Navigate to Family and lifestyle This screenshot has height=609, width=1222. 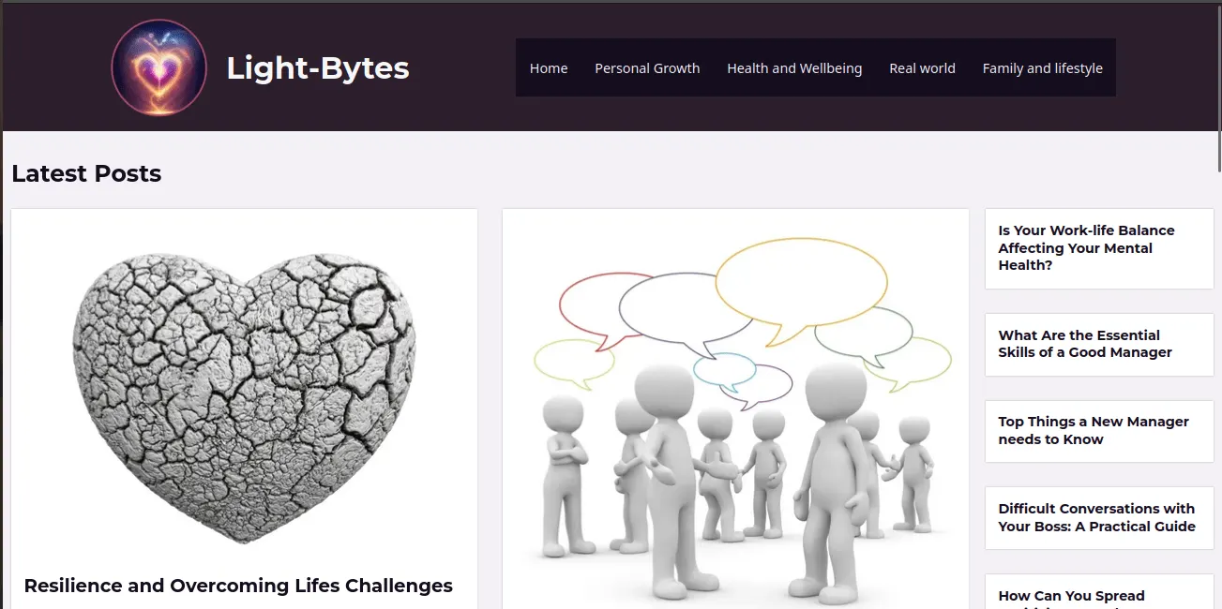click(1042, 67)
